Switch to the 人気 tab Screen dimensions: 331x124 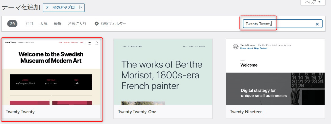[44, 24]
